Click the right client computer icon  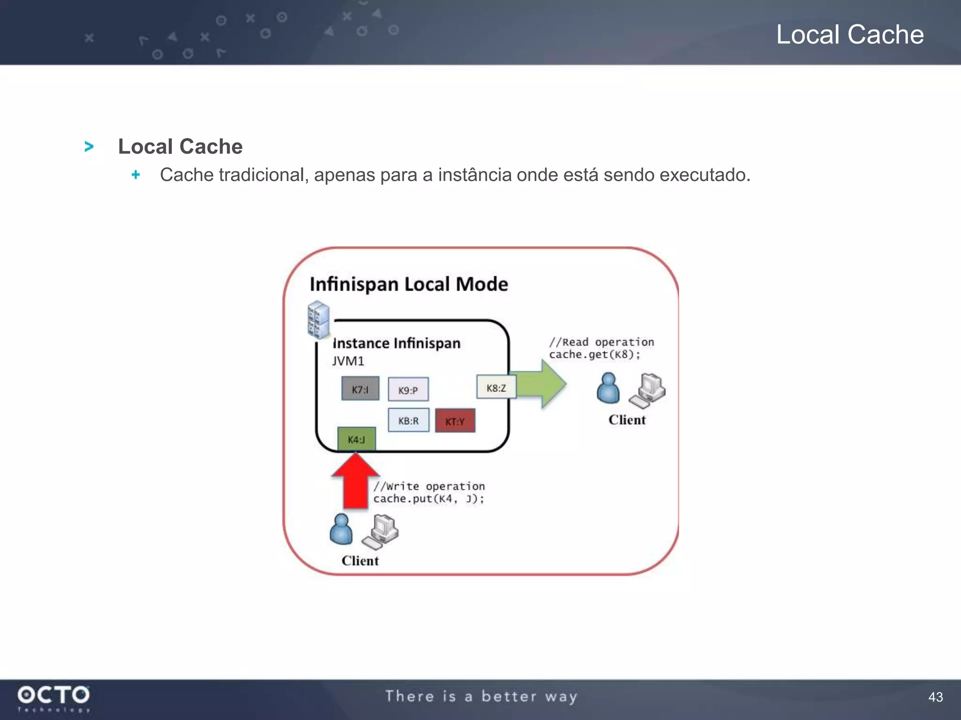[x=648, y=390]
